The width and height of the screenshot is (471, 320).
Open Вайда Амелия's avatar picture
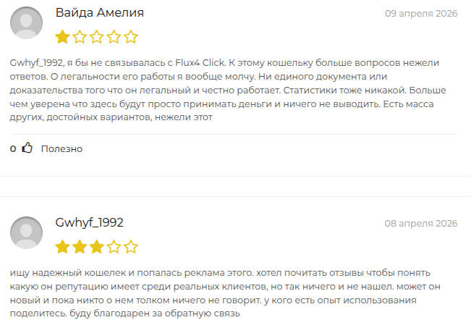(x=27, y=22)
